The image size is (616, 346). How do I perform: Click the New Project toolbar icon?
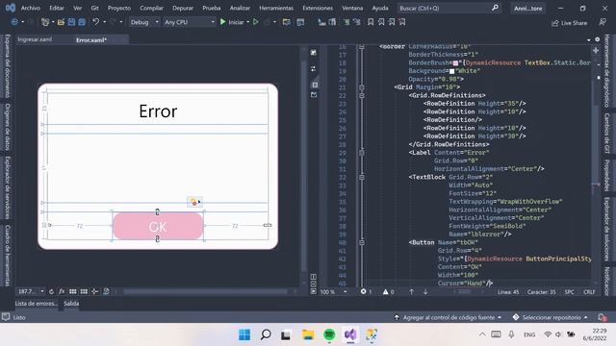pyautogui.click(x=45, y=22)
